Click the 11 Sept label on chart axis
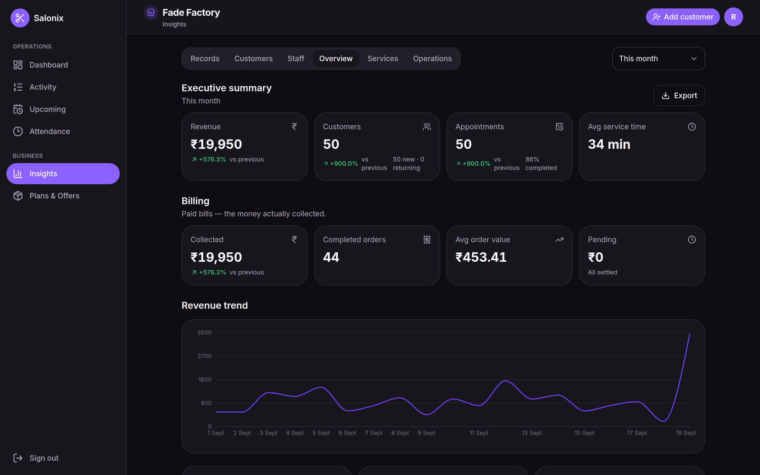This screenshot has height=475, width=760. (479, 433)
